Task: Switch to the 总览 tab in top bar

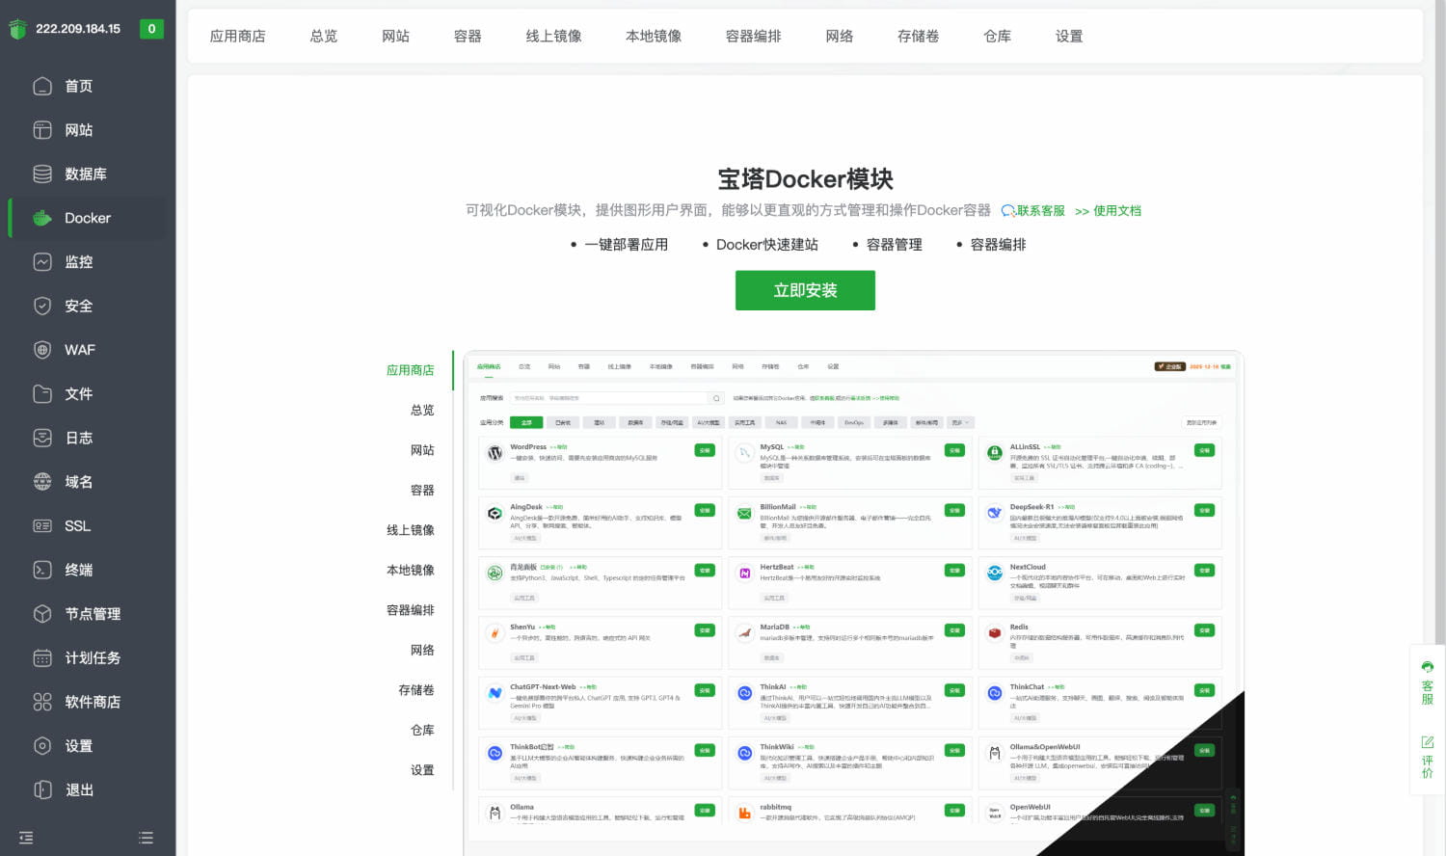Action: [324, 36]
